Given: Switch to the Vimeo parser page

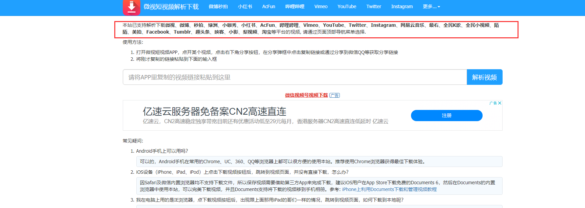Looking at the screenshot, I should pos(321,6).
